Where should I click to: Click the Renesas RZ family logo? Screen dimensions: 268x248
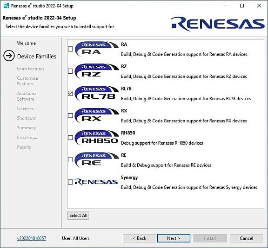point(97,71)
